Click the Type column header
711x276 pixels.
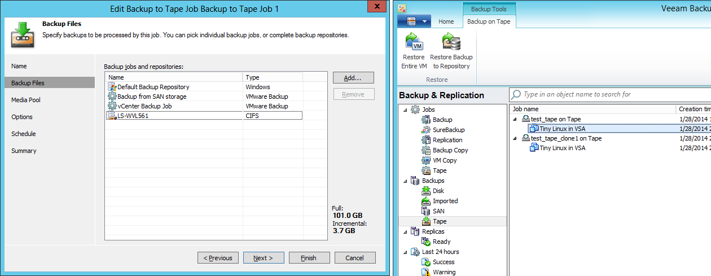click(273, 77)
